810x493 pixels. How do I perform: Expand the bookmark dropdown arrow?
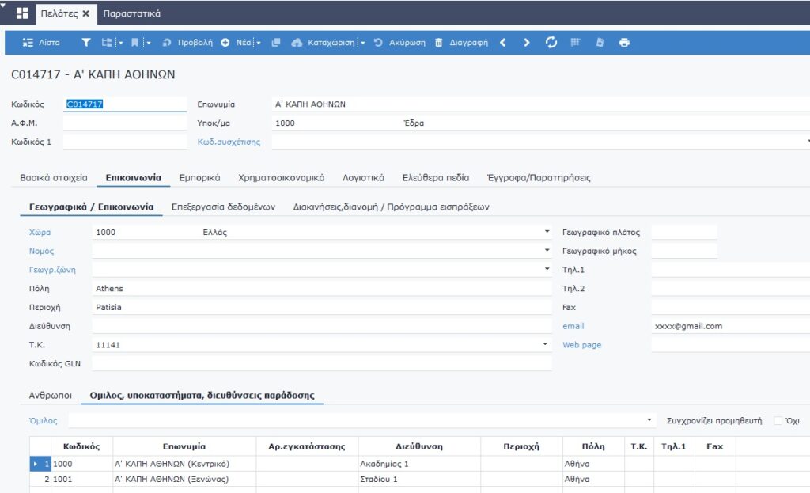coord(148,43)
